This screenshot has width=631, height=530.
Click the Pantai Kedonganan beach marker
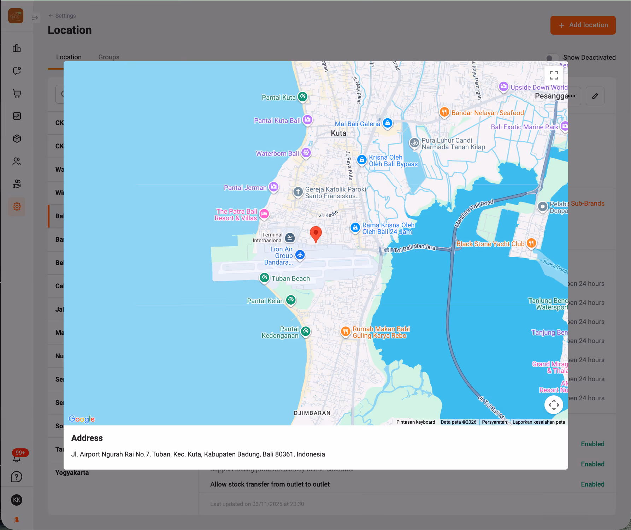306,331
